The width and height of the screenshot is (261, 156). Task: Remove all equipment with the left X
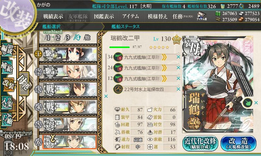106,96
